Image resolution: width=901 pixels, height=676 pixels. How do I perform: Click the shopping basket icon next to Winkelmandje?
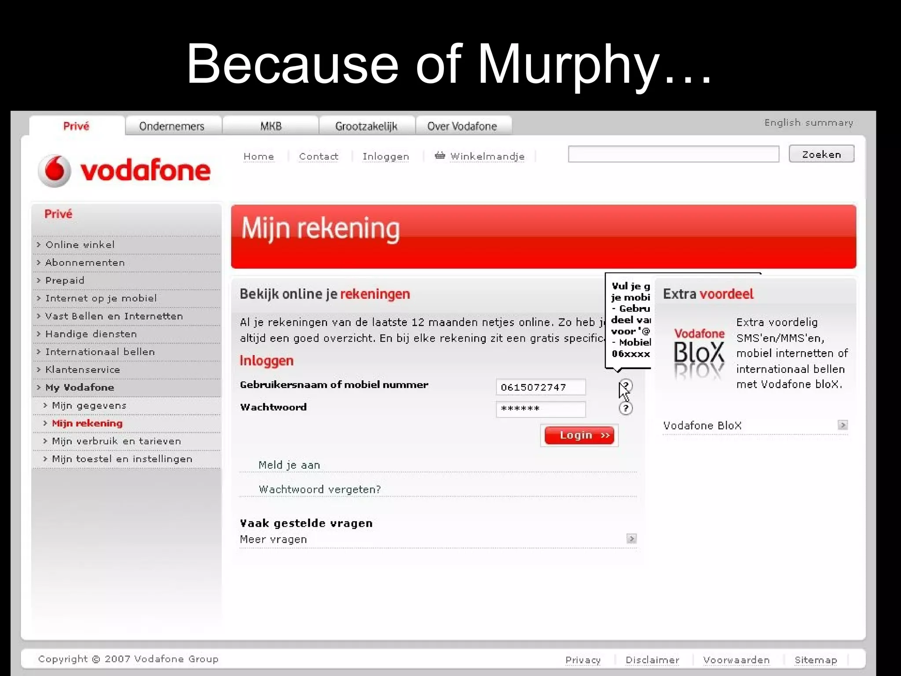tap(440, 155)
